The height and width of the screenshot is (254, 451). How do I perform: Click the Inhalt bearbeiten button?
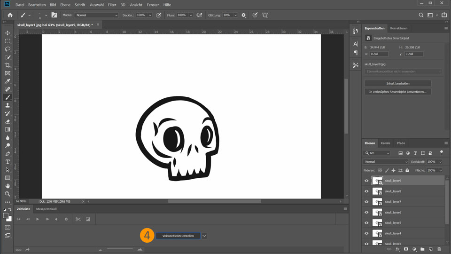pyautogui.click(x=397, y=83)
